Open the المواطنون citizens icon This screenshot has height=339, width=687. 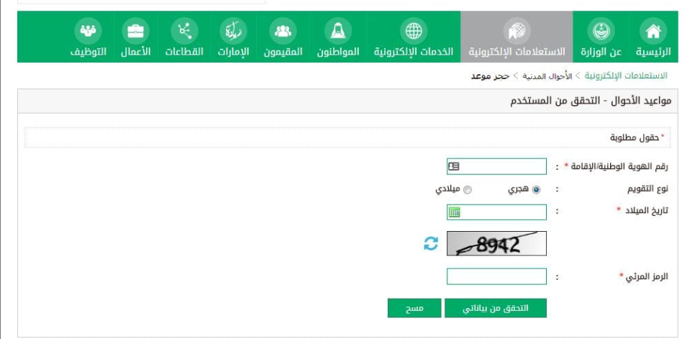point(338,31)
